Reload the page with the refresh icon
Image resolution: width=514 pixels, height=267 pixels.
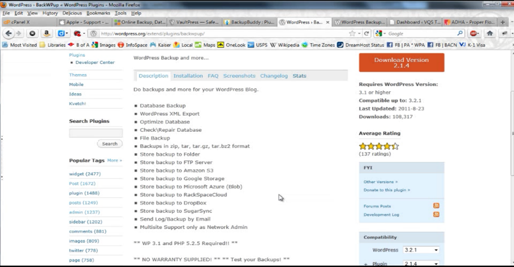[x=366, y=33]
